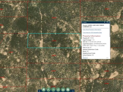Go to next feature in popup
Screen dimensions: 123x92
click(105, 22)
